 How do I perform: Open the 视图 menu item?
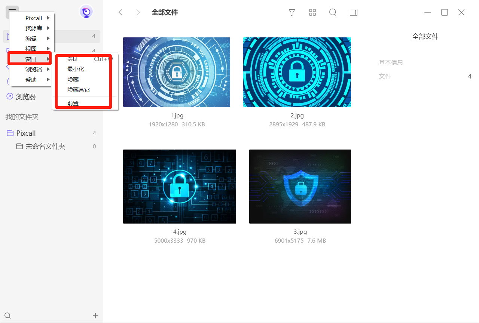tap(32, 49)
